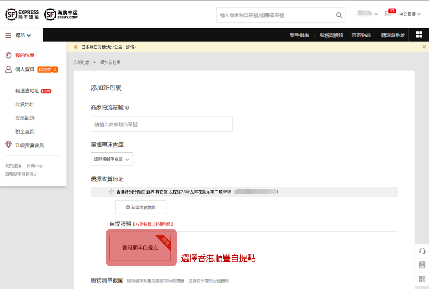429x289 pixels.
Task: Focus the 請輸入商家物流單號 input field
Action: click(162, 124)
